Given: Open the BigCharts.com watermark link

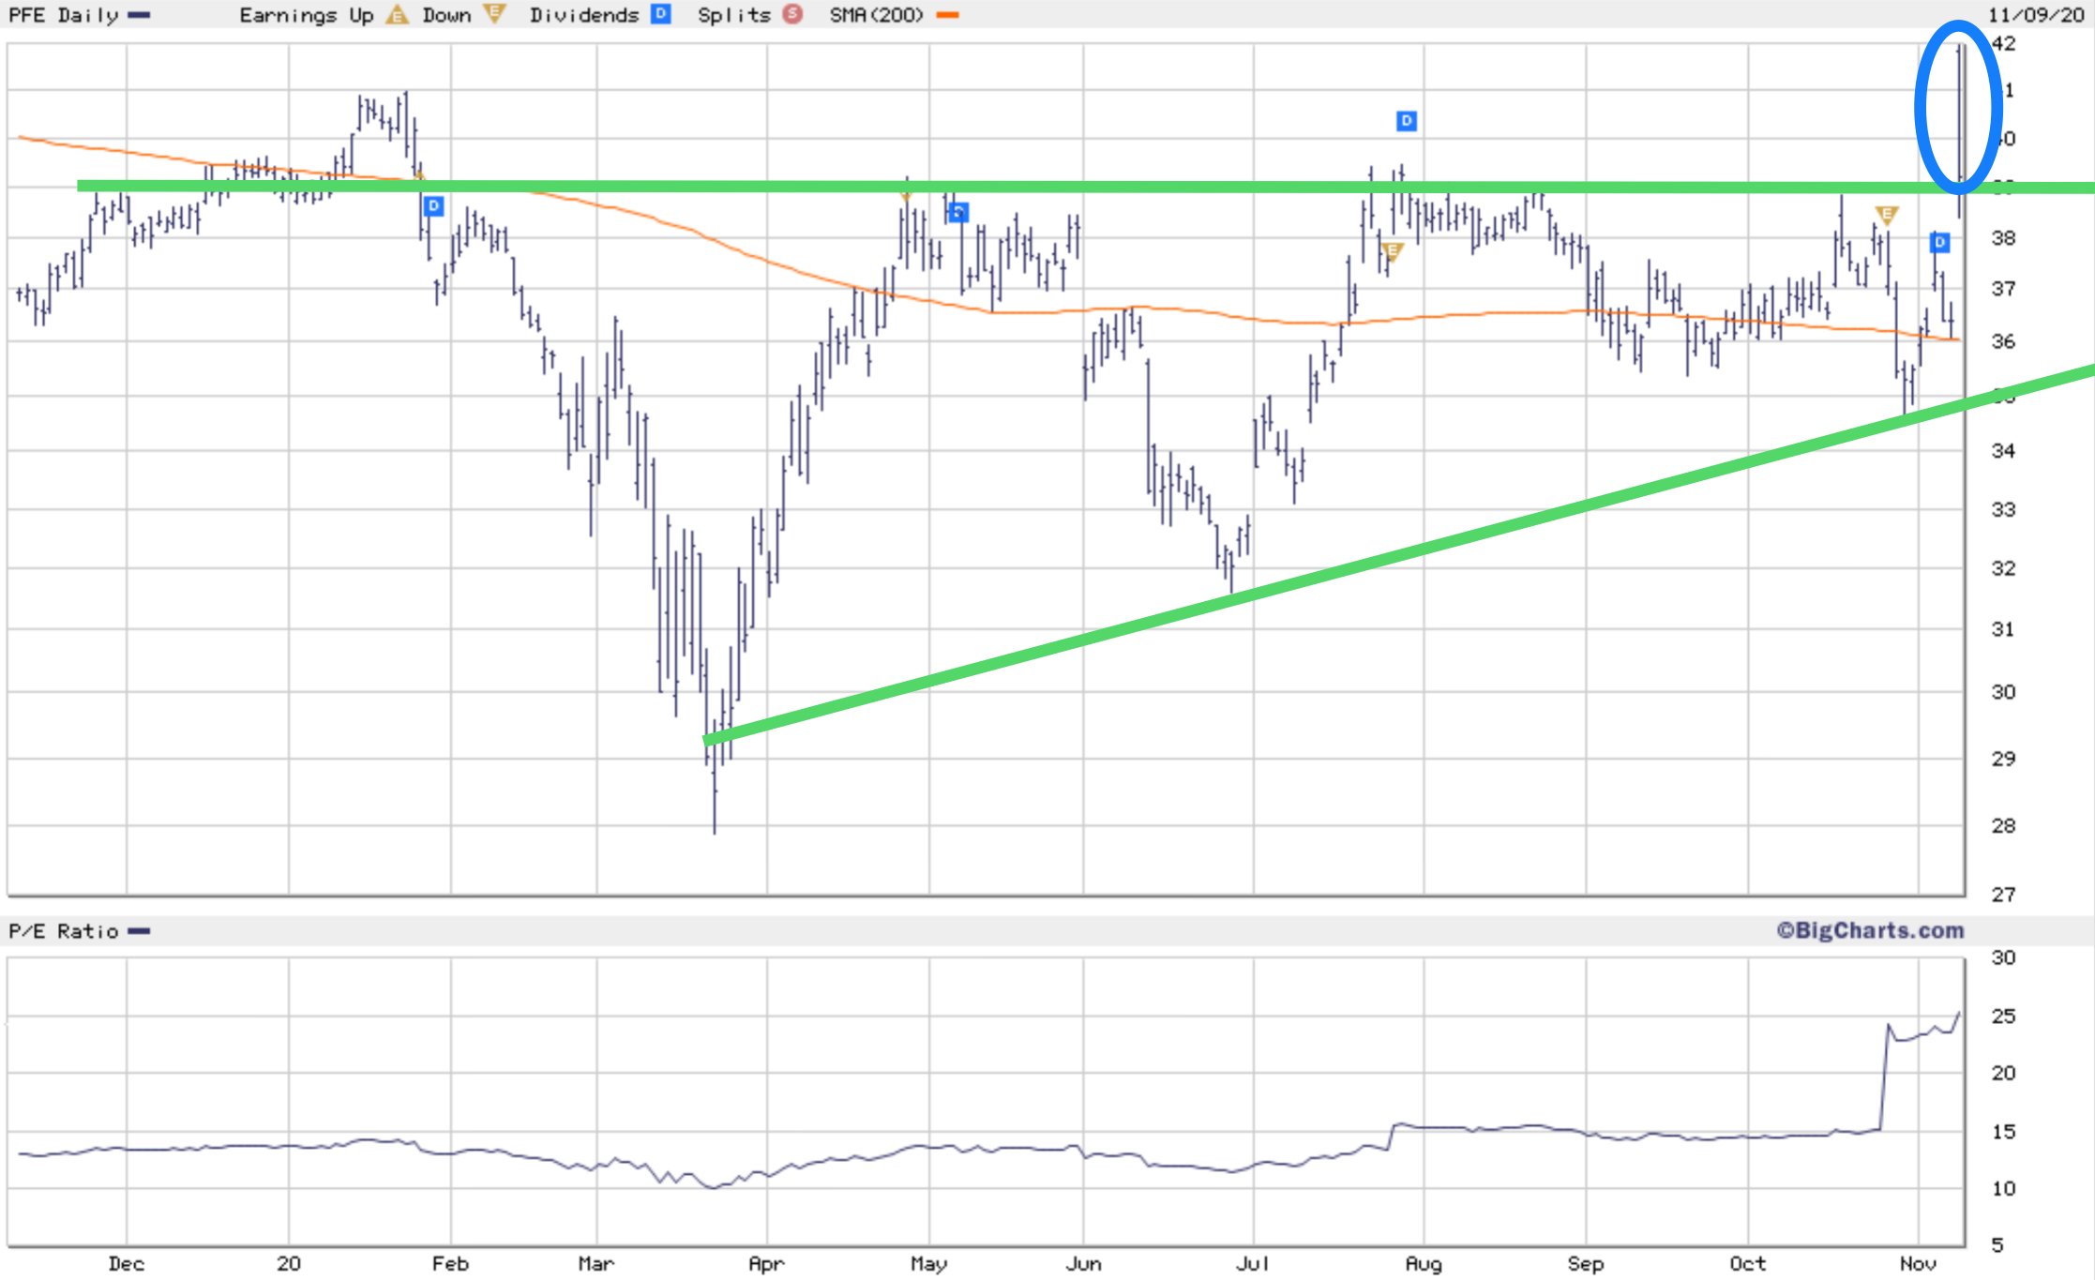Looking at the screenshot, I should [x=1870, y=930].
